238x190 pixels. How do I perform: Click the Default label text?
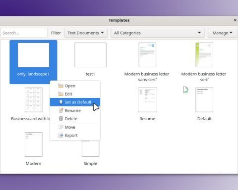(x=204, y=119)
